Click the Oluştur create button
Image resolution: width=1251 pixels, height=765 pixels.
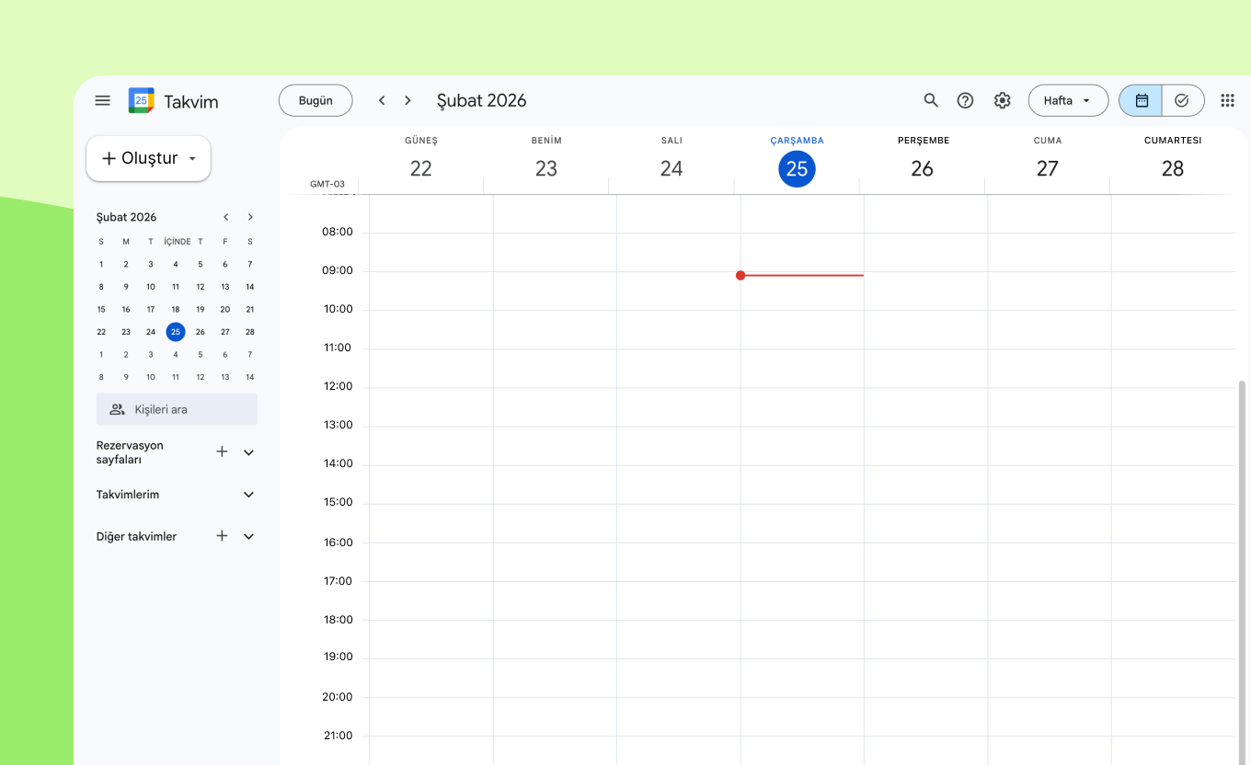(148, 158)
